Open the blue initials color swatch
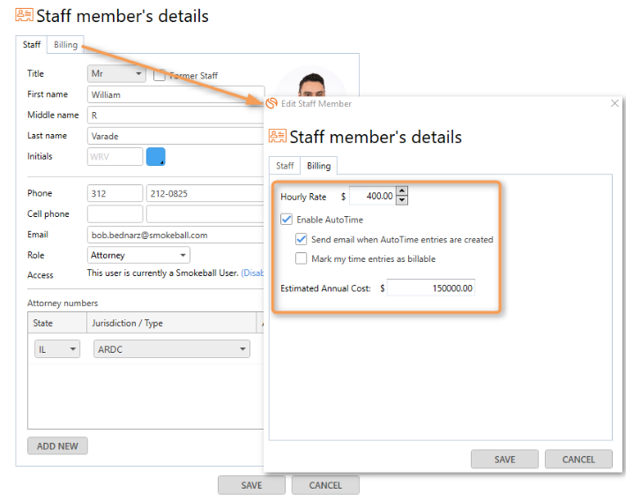The image size is (633, 501). pyautogui.click(x=155, y=157)
